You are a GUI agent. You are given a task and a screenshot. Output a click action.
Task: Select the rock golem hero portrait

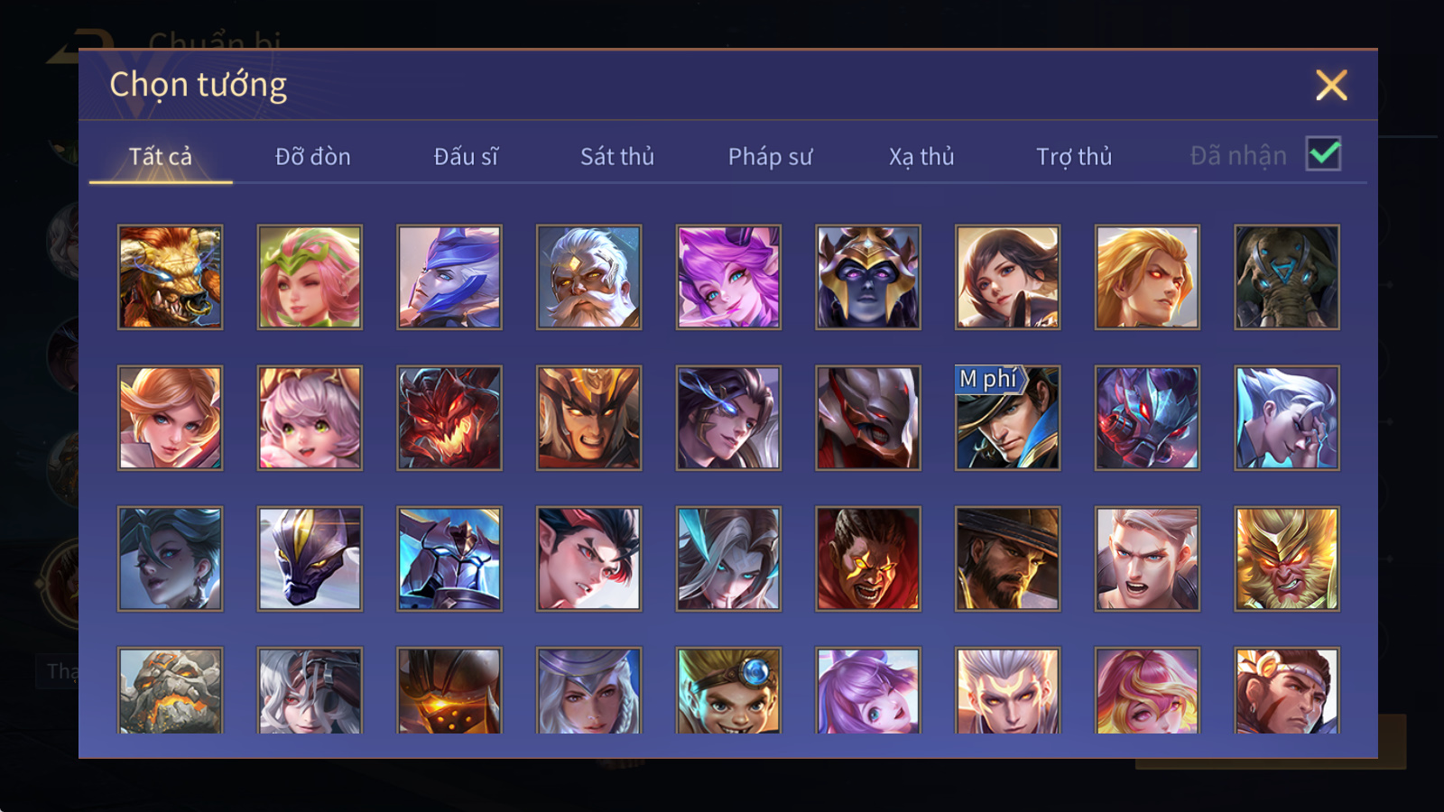tap(170, 690)
